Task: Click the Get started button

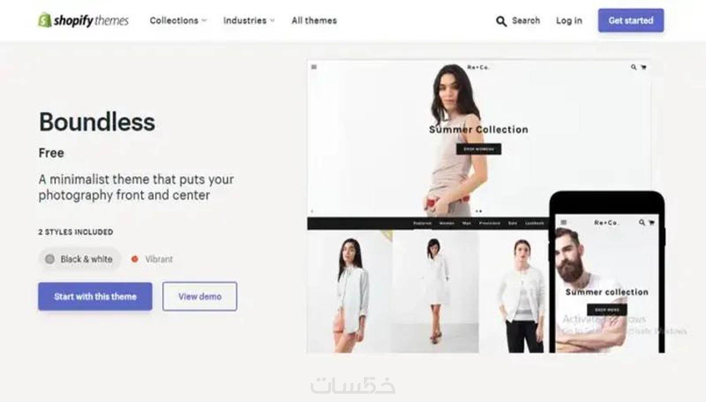Action: click(x=631, y=20)
